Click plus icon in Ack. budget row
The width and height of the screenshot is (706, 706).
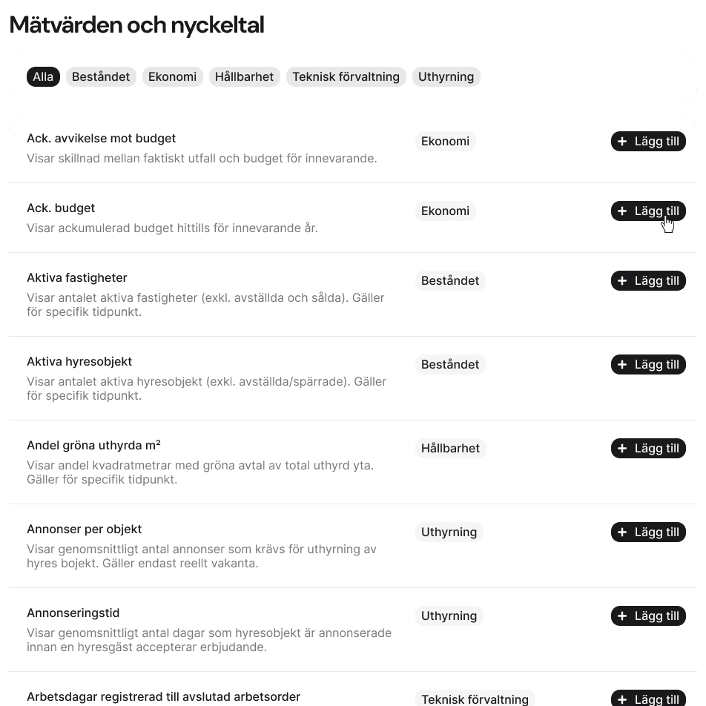point(622,211)
